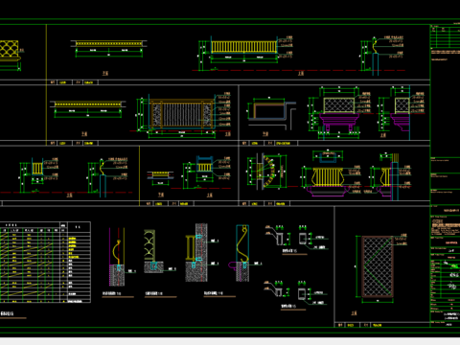Select the framed railing with ornamental side panels
This screenshot has width=460, height=345.
click(182, 114)
